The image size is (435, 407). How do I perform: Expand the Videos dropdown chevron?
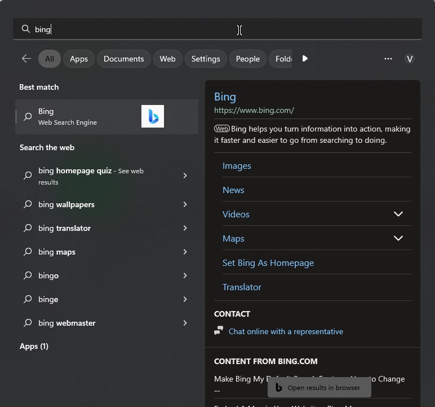point(398,214)
